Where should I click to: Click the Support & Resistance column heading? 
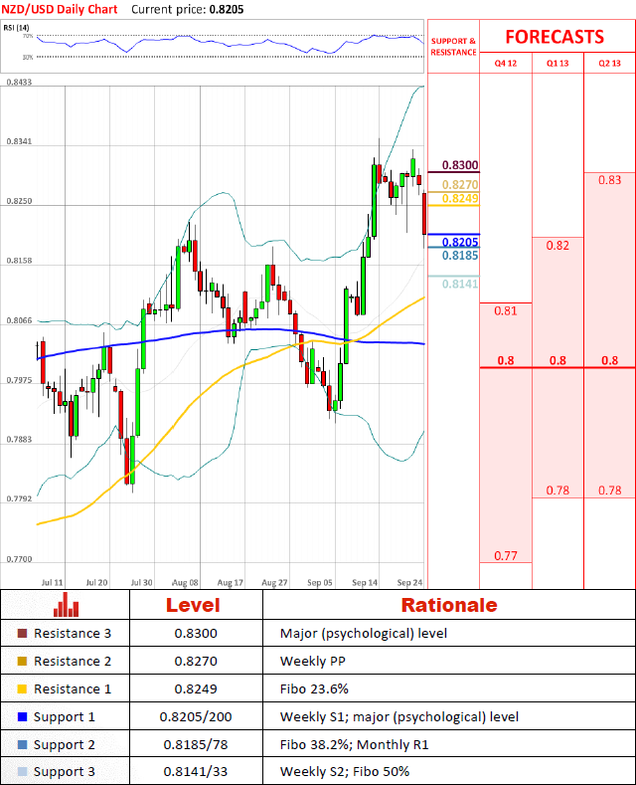(453, 46)
